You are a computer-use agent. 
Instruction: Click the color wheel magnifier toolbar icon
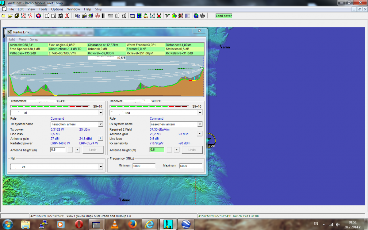[39, 16]
